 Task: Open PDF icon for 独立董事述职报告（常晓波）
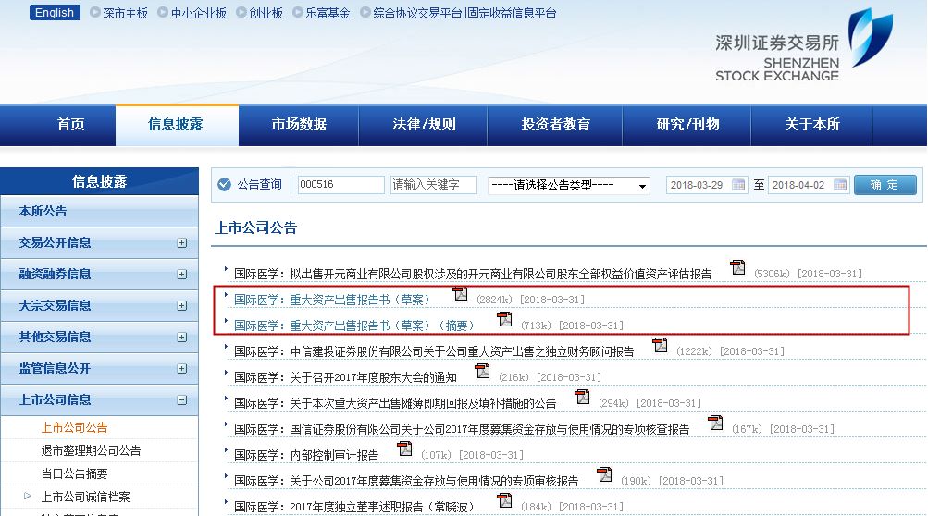click(504, 500)
